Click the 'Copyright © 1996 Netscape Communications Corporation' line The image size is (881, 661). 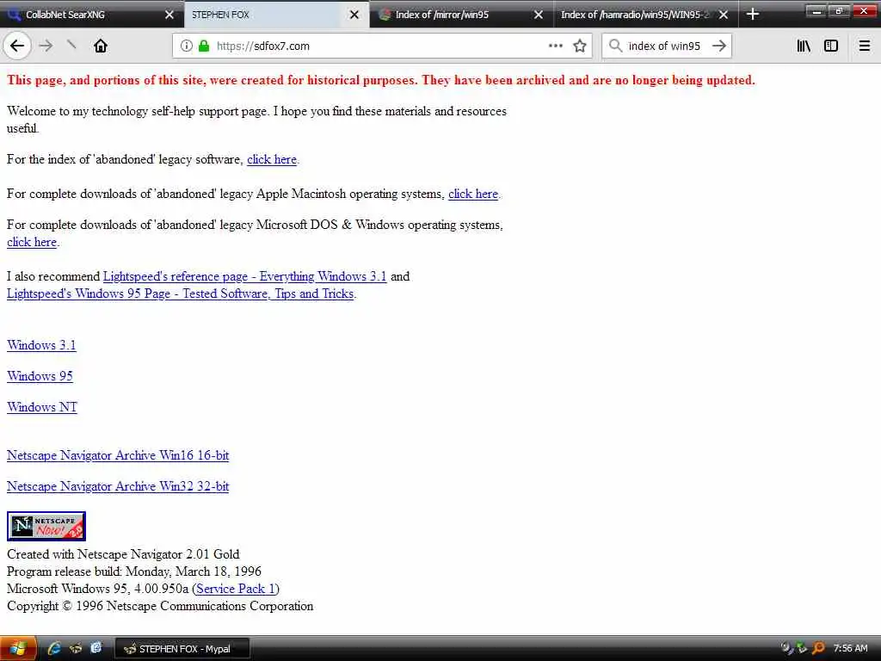pos(160,607)
